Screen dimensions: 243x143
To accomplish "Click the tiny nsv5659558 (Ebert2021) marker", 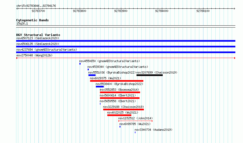I will tap(100, 104).
